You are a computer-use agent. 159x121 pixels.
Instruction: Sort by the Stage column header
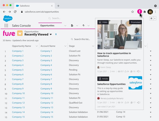[72, 46]
